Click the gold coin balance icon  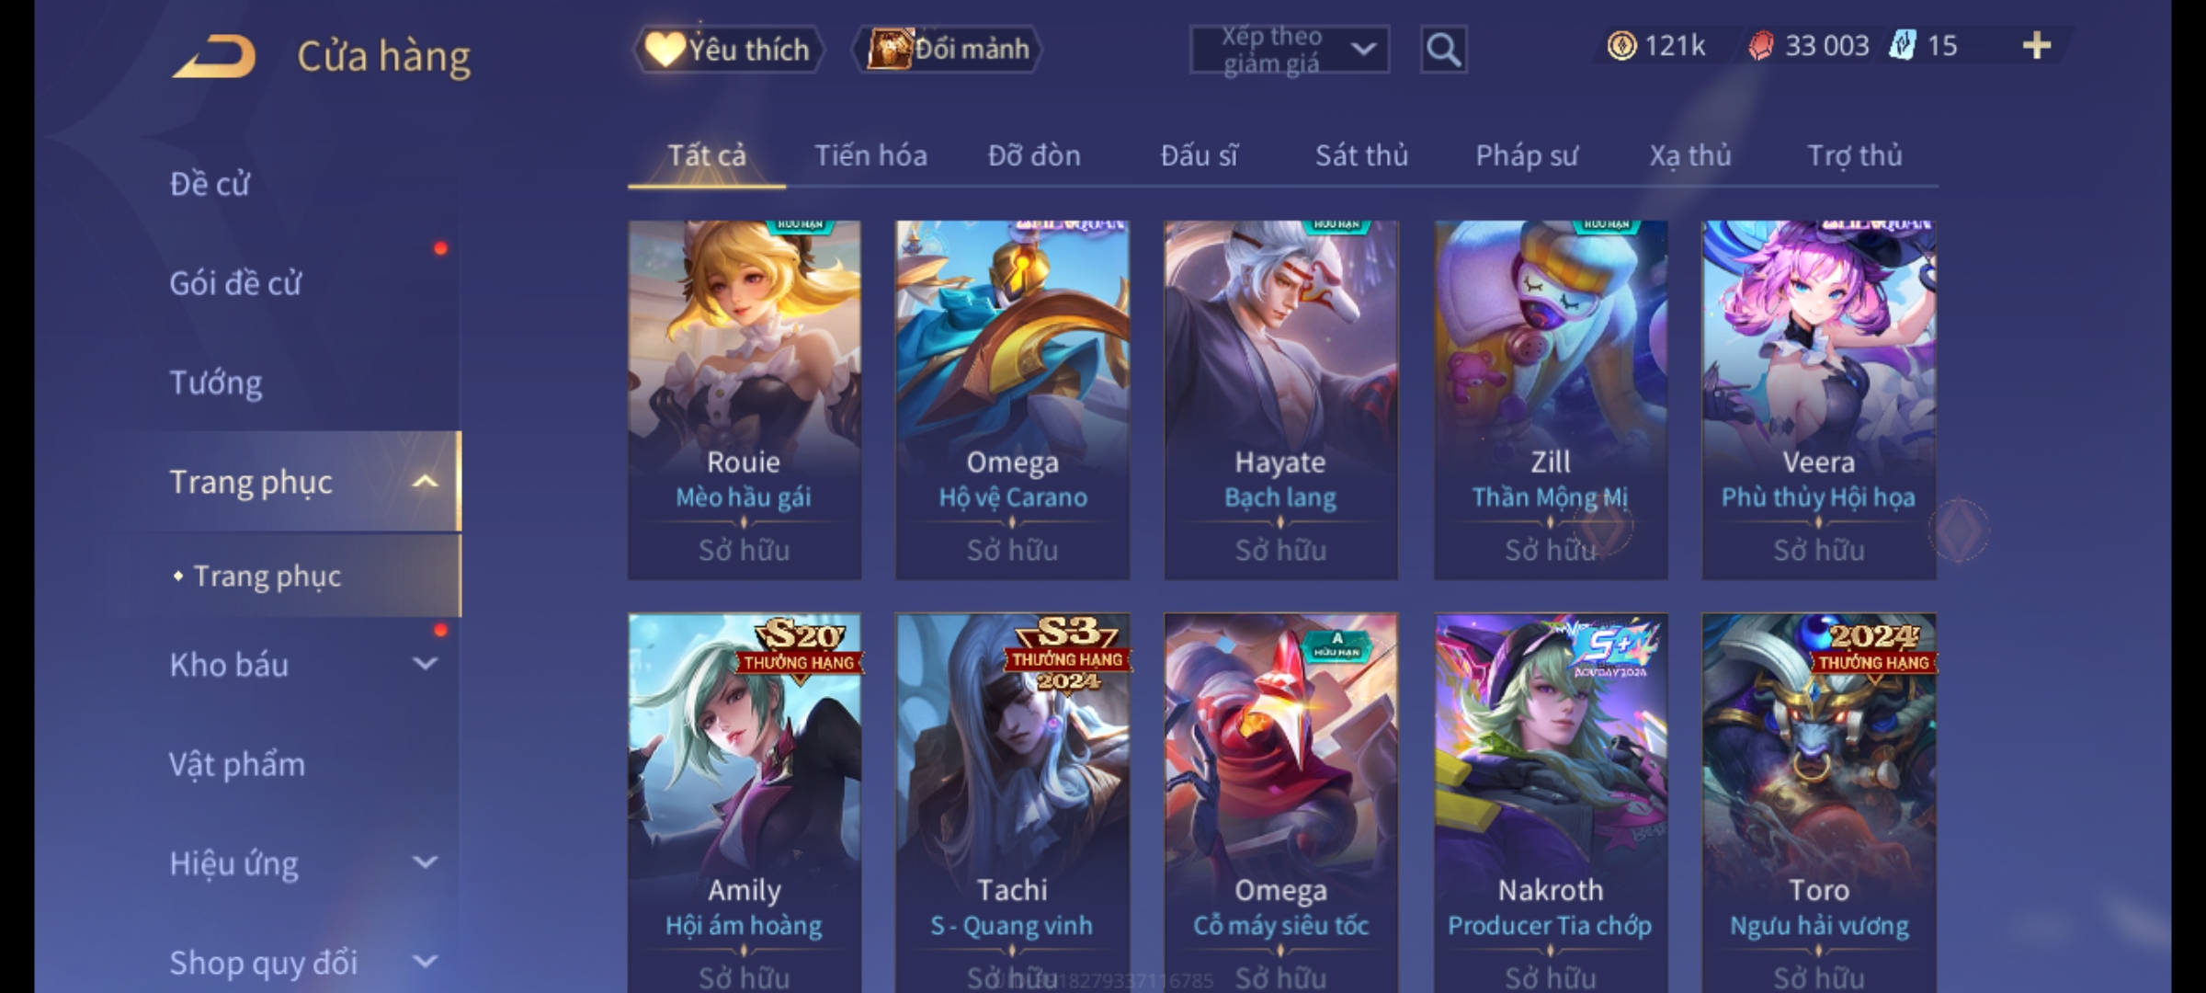tap(1621, 46)
